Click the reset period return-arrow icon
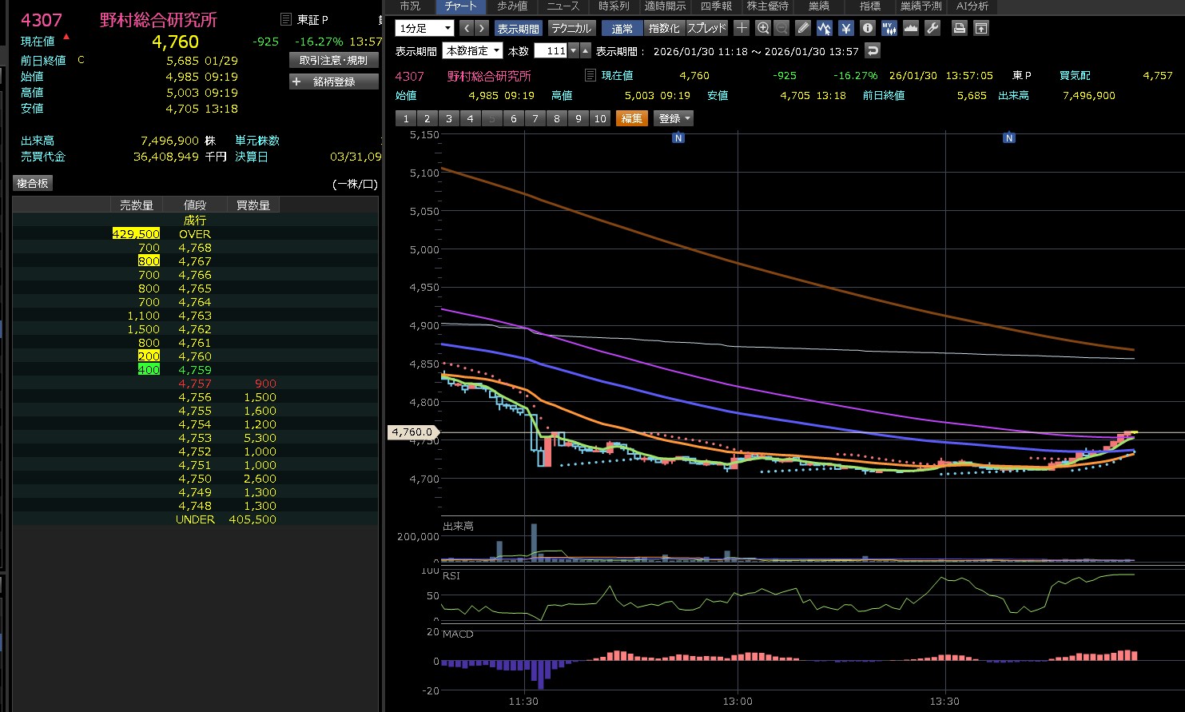This screenshot has height=712, width=1185. 873,50
